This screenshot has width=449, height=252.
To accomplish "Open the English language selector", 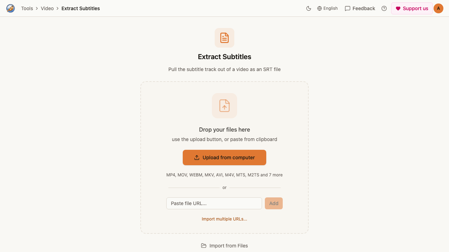I will pos(327,8).
